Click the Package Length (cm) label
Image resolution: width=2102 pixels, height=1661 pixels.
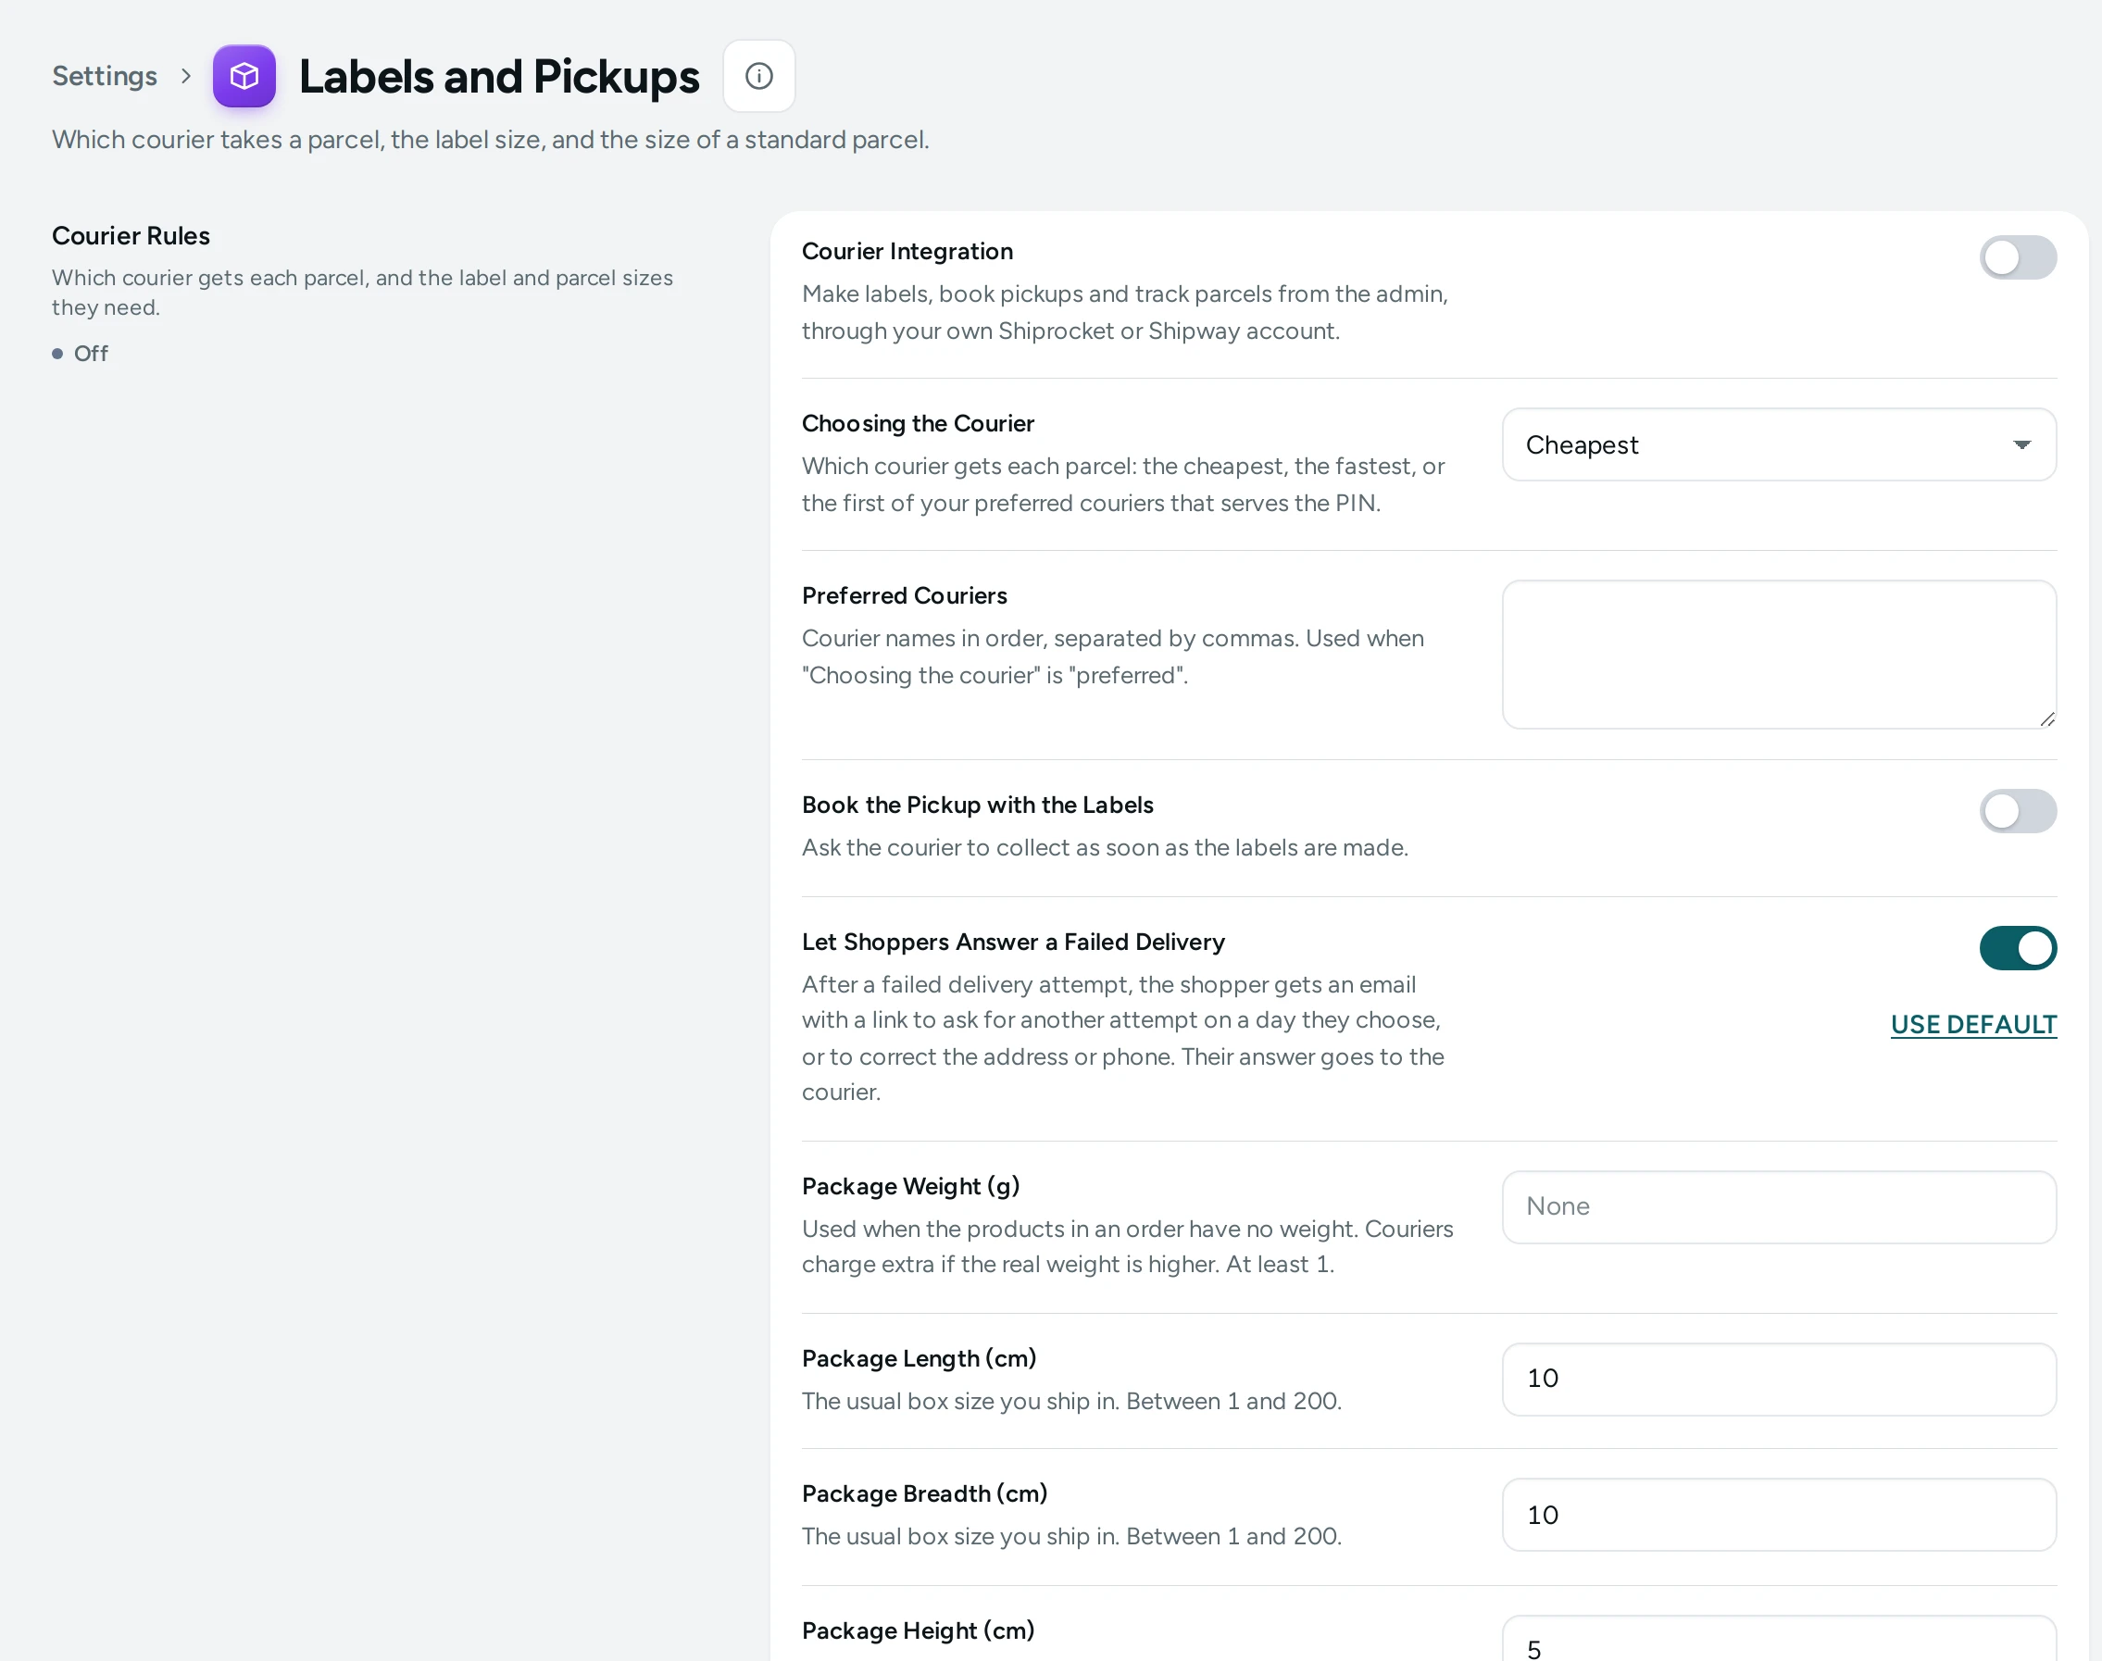coord(919,1357)
